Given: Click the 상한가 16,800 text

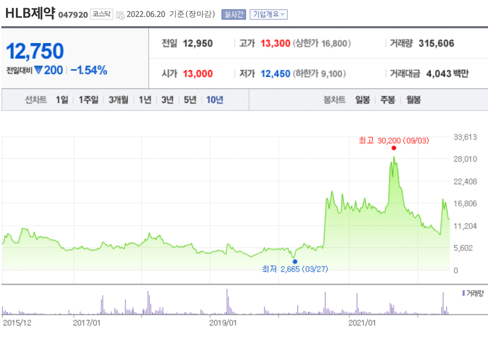Looking at the screenshot, I should click(322, 43).
